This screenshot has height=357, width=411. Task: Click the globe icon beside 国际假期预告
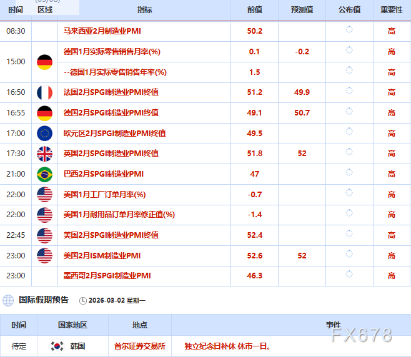[8, 300]
